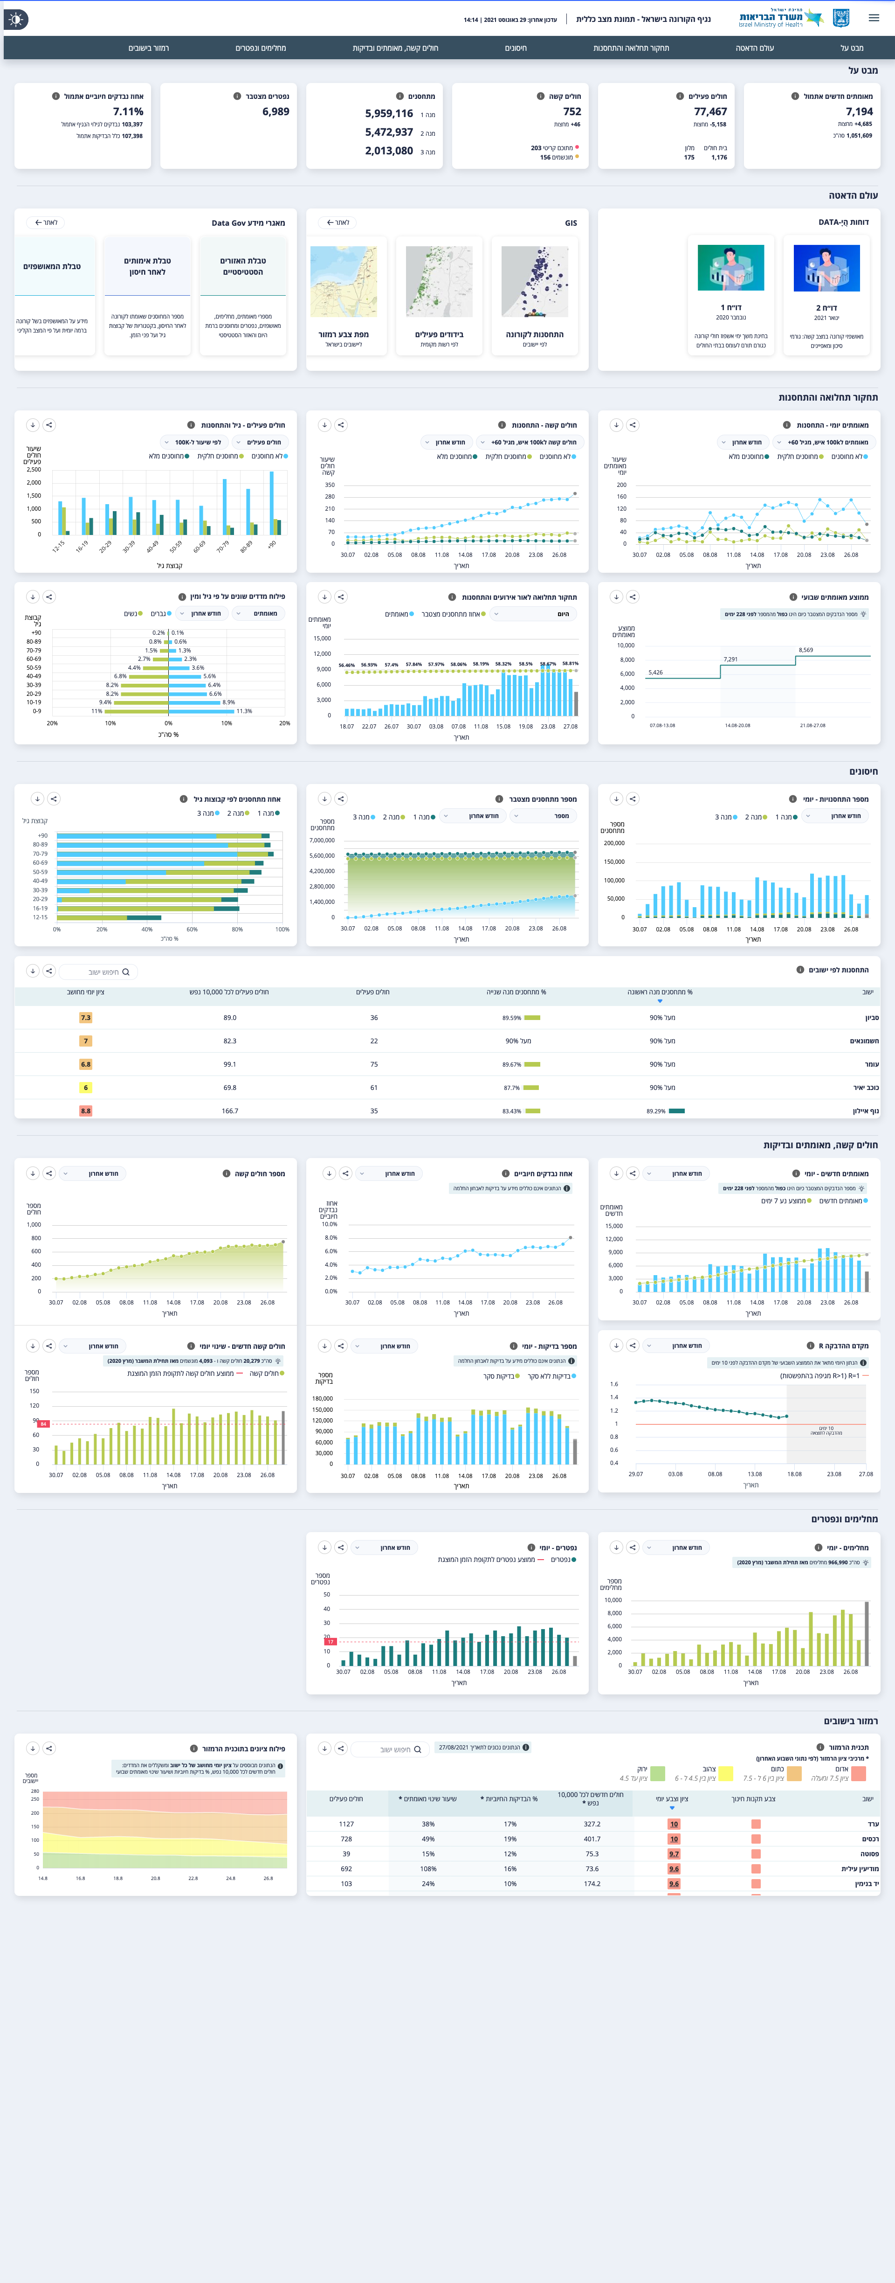Go to the חיסונים navigation tab

click(x=516, y=48)
